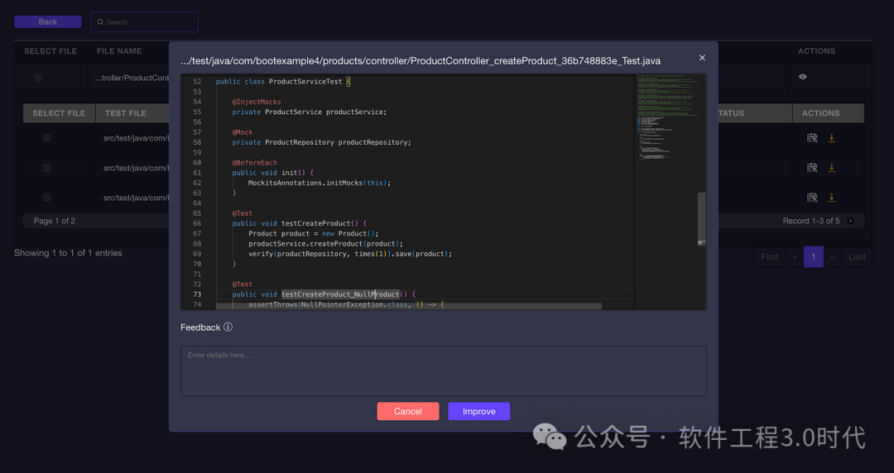894x473 pixels.
Task: Click the Cancel button
Action: [x=407, y=411]
